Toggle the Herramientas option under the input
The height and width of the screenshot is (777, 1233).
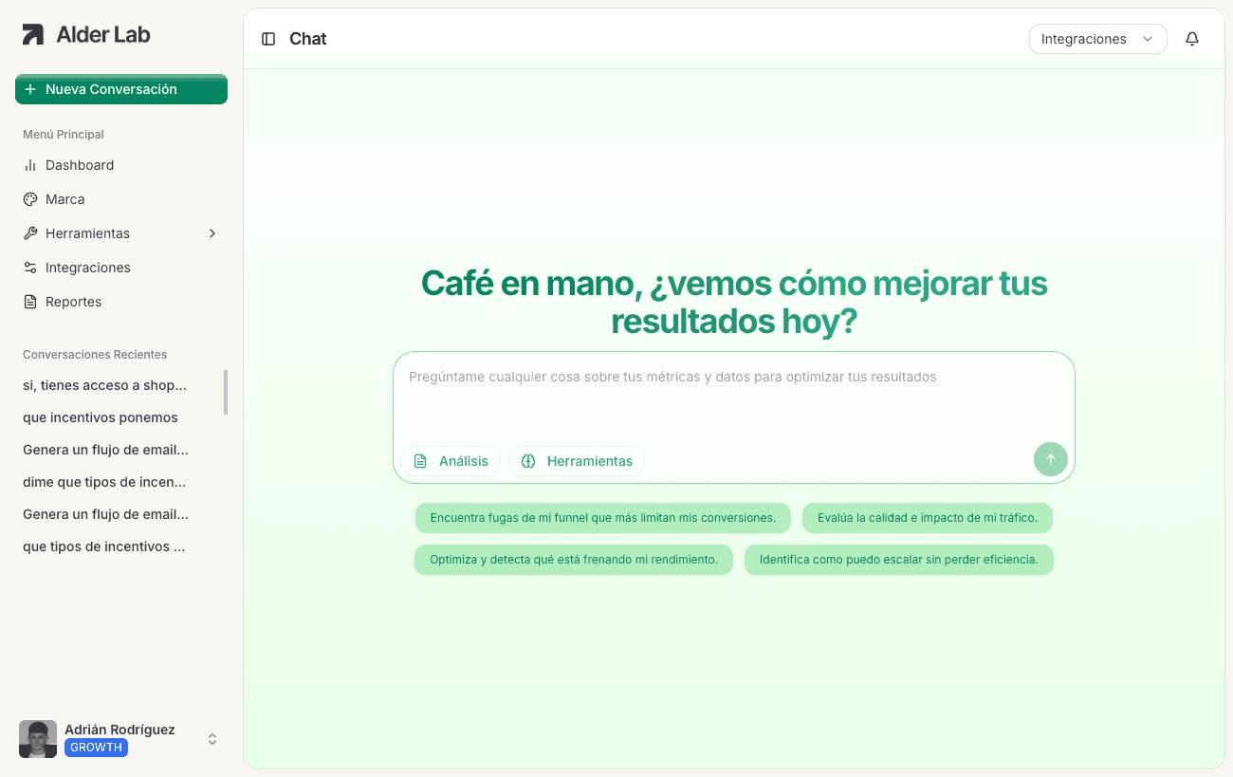[576, 461]
